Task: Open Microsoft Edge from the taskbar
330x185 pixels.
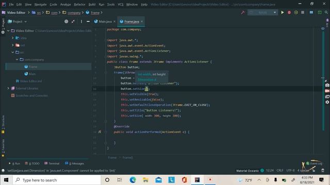Action: coord(133,180)
